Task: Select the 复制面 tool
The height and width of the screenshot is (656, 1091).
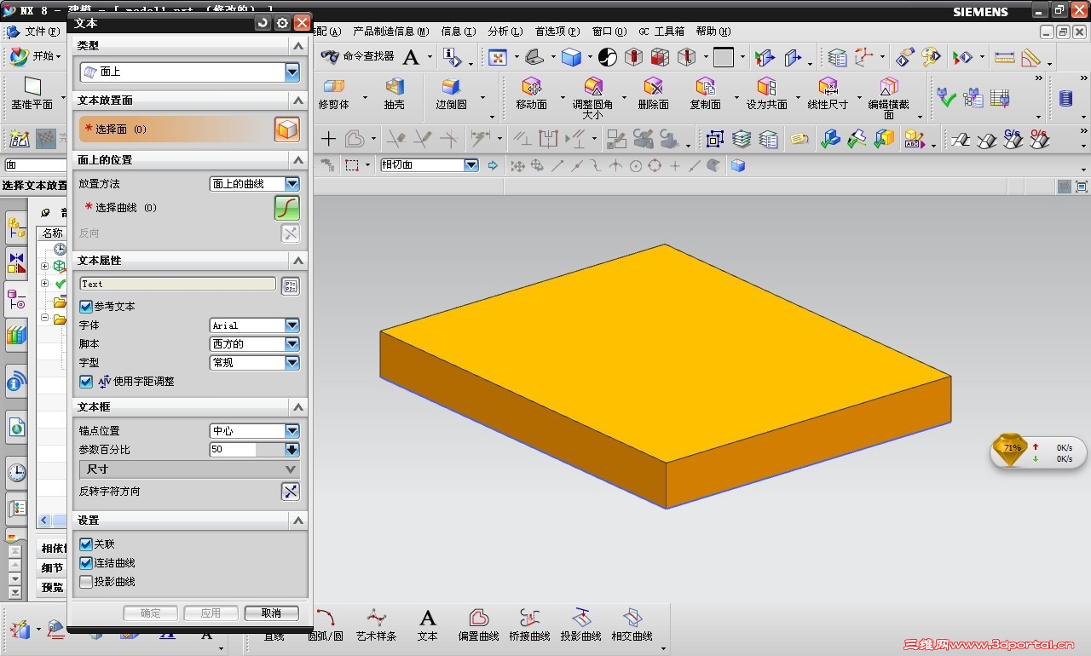Action: 705,94
